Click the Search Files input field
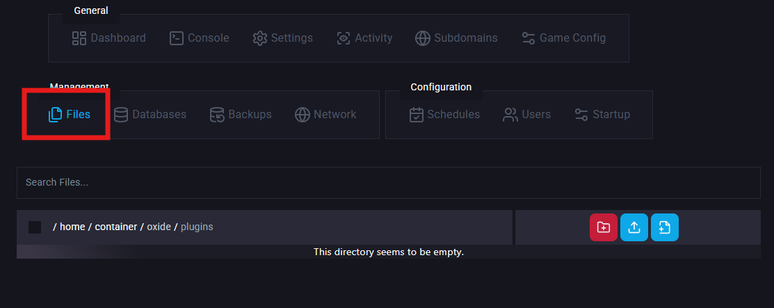Image resolution: width=774 pixels, height=308 pixels. pyautogui.click(x=388, y=183)
